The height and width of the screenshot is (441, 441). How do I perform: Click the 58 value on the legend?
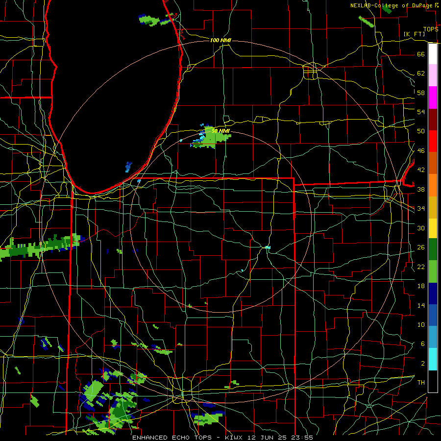[421, 93]
